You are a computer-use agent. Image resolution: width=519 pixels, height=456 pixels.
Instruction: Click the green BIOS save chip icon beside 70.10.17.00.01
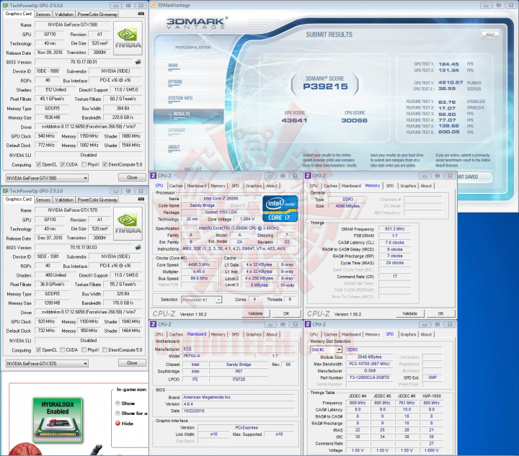click(x=138, y=62)
